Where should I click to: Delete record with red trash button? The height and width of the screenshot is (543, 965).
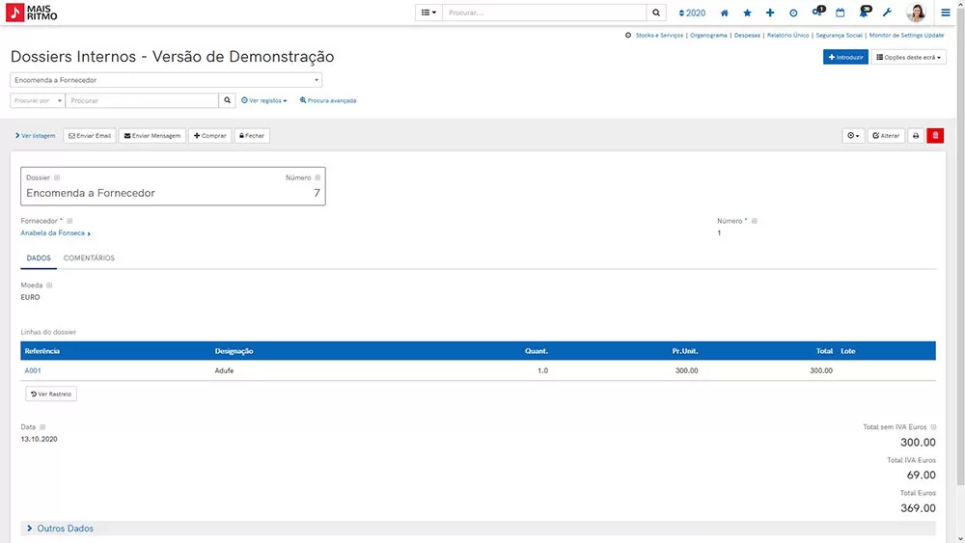click(935, 135)
